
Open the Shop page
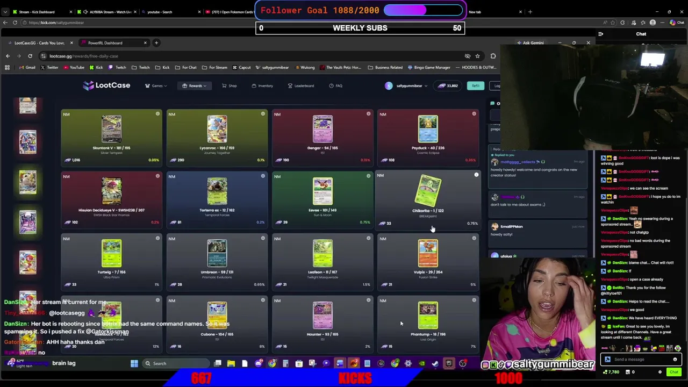(x=230, y=85)
